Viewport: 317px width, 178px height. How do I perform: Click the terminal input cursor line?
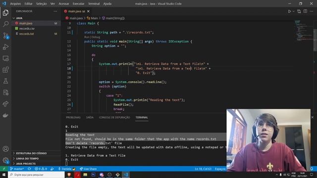[x=66, y=164]
